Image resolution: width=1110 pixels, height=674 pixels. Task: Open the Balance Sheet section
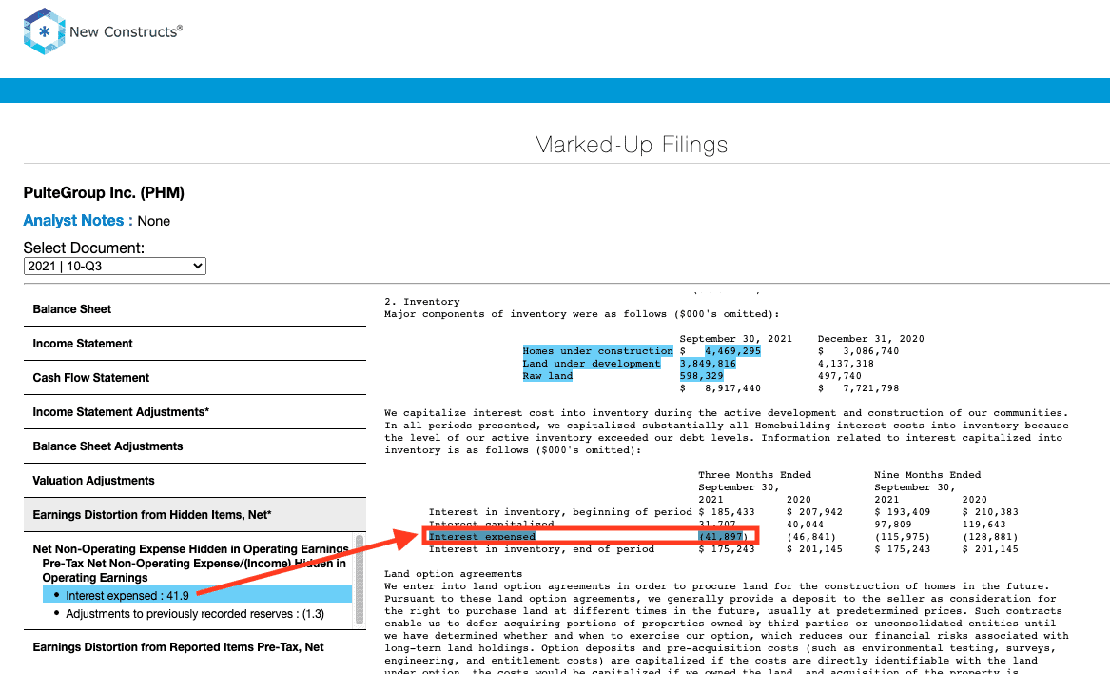[195, 309]
